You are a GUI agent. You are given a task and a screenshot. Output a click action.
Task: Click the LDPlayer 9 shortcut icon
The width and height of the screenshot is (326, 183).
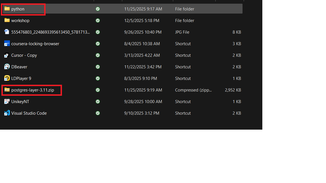(x=7, y=78)
